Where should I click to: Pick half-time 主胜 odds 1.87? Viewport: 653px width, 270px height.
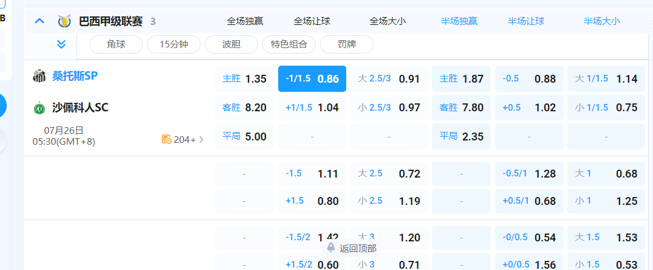[462, 79]
